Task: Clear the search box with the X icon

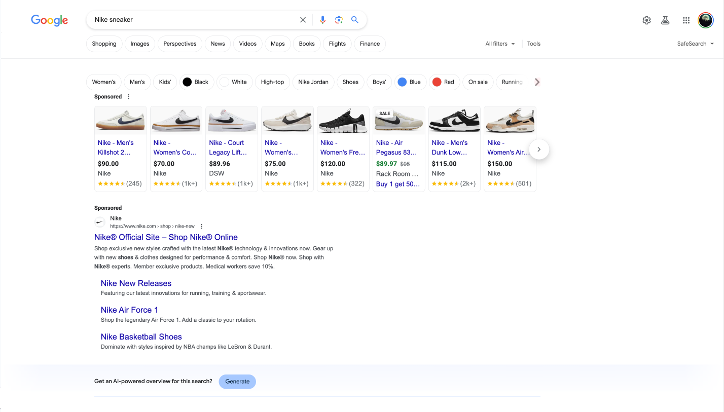Action: coord(303,20)
